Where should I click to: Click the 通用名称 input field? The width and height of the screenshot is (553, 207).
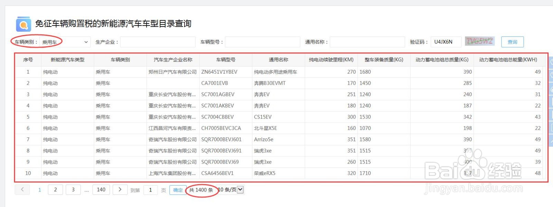367,42
